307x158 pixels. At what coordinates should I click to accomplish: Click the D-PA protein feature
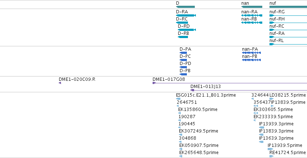pos(183,53)
